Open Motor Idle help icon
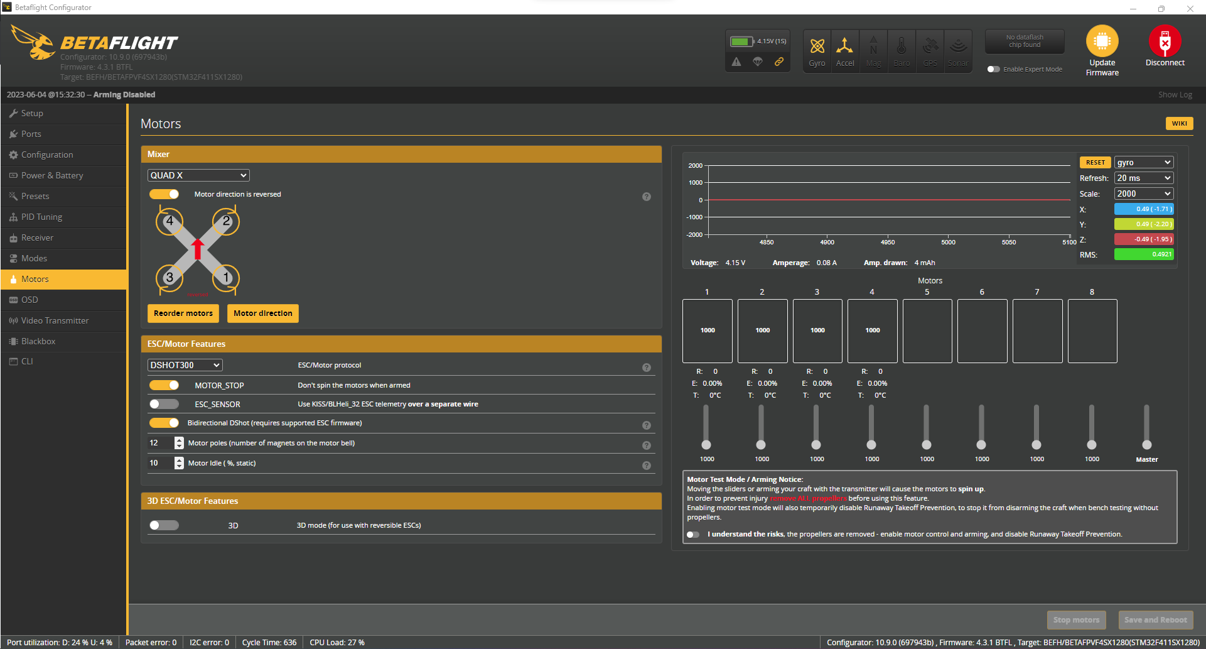The height and width of the screenshot is (649, 1206). pyautogui.click(x=647, y=466)
